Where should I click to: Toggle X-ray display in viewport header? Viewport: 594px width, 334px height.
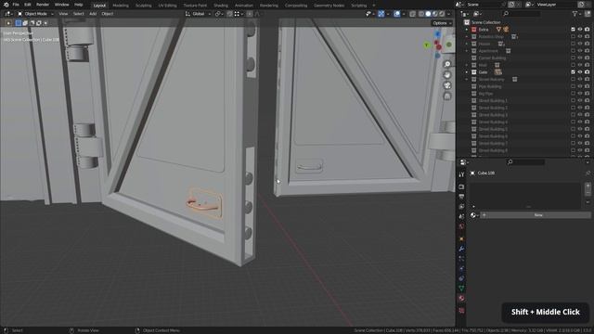point(412,14)
